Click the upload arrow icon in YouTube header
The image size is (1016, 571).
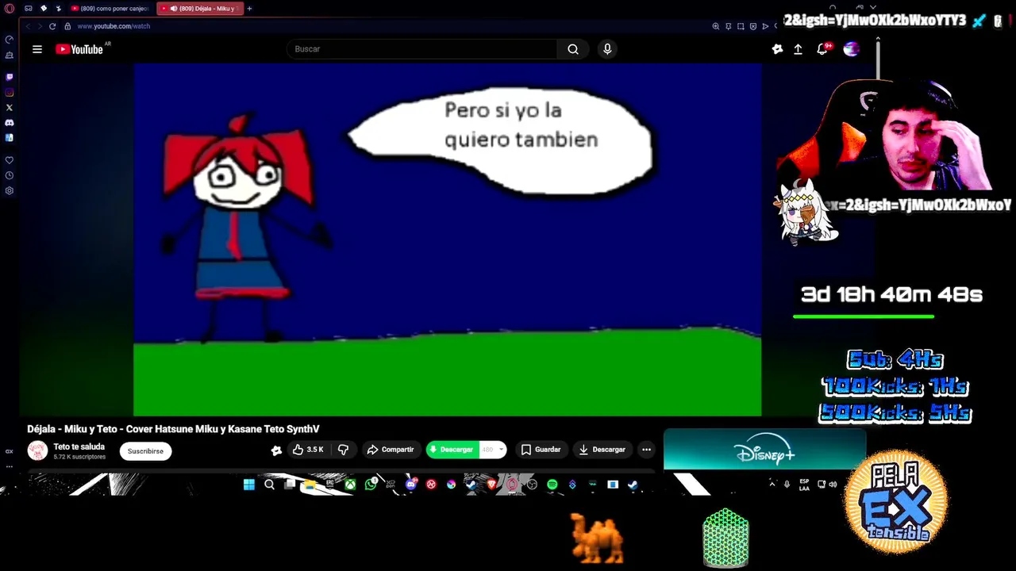[798, 49]
